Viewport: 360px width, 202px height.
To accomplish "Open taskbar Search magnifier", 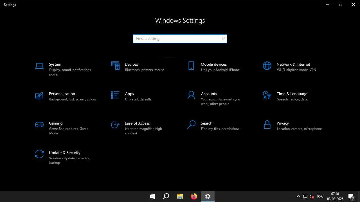I will (x=166, y=196).
